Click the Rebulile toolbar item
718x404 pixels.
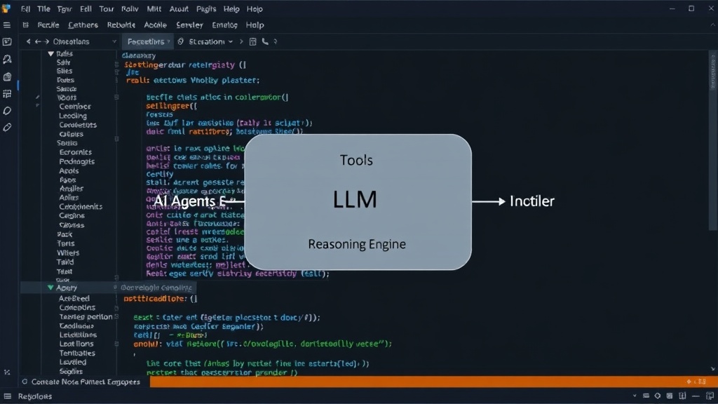(121, 25)
